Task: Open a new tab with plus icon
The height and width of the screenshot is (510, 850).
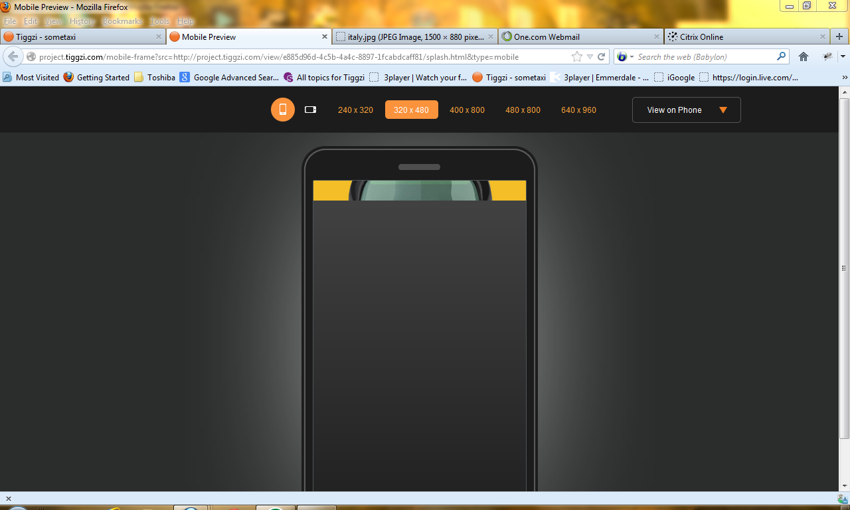Action: (x=839, y=37)
